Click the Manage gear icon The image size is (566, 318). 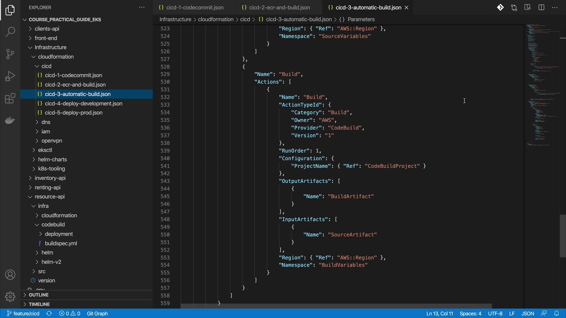(x=10, y=297)
